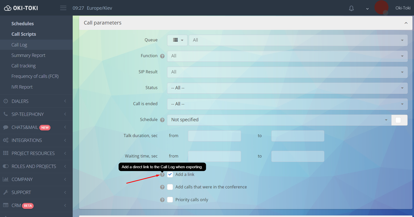
Task: Expand the SIP-TELEPHONY sidebar section
Action: 36,114
